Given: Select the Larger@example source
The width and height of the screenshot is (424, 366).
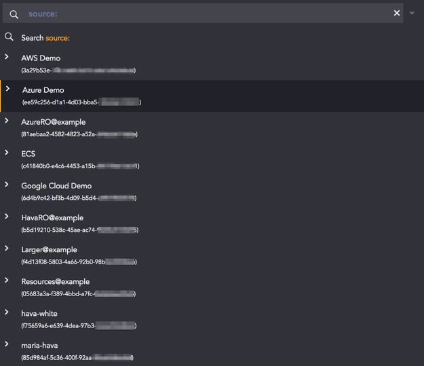Looking at the screenshot, I should pyautogui.click(x=50, y=250).
